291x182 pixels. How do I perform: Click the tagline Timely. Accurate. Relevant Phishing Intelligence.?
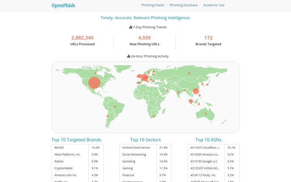(145, 18)
